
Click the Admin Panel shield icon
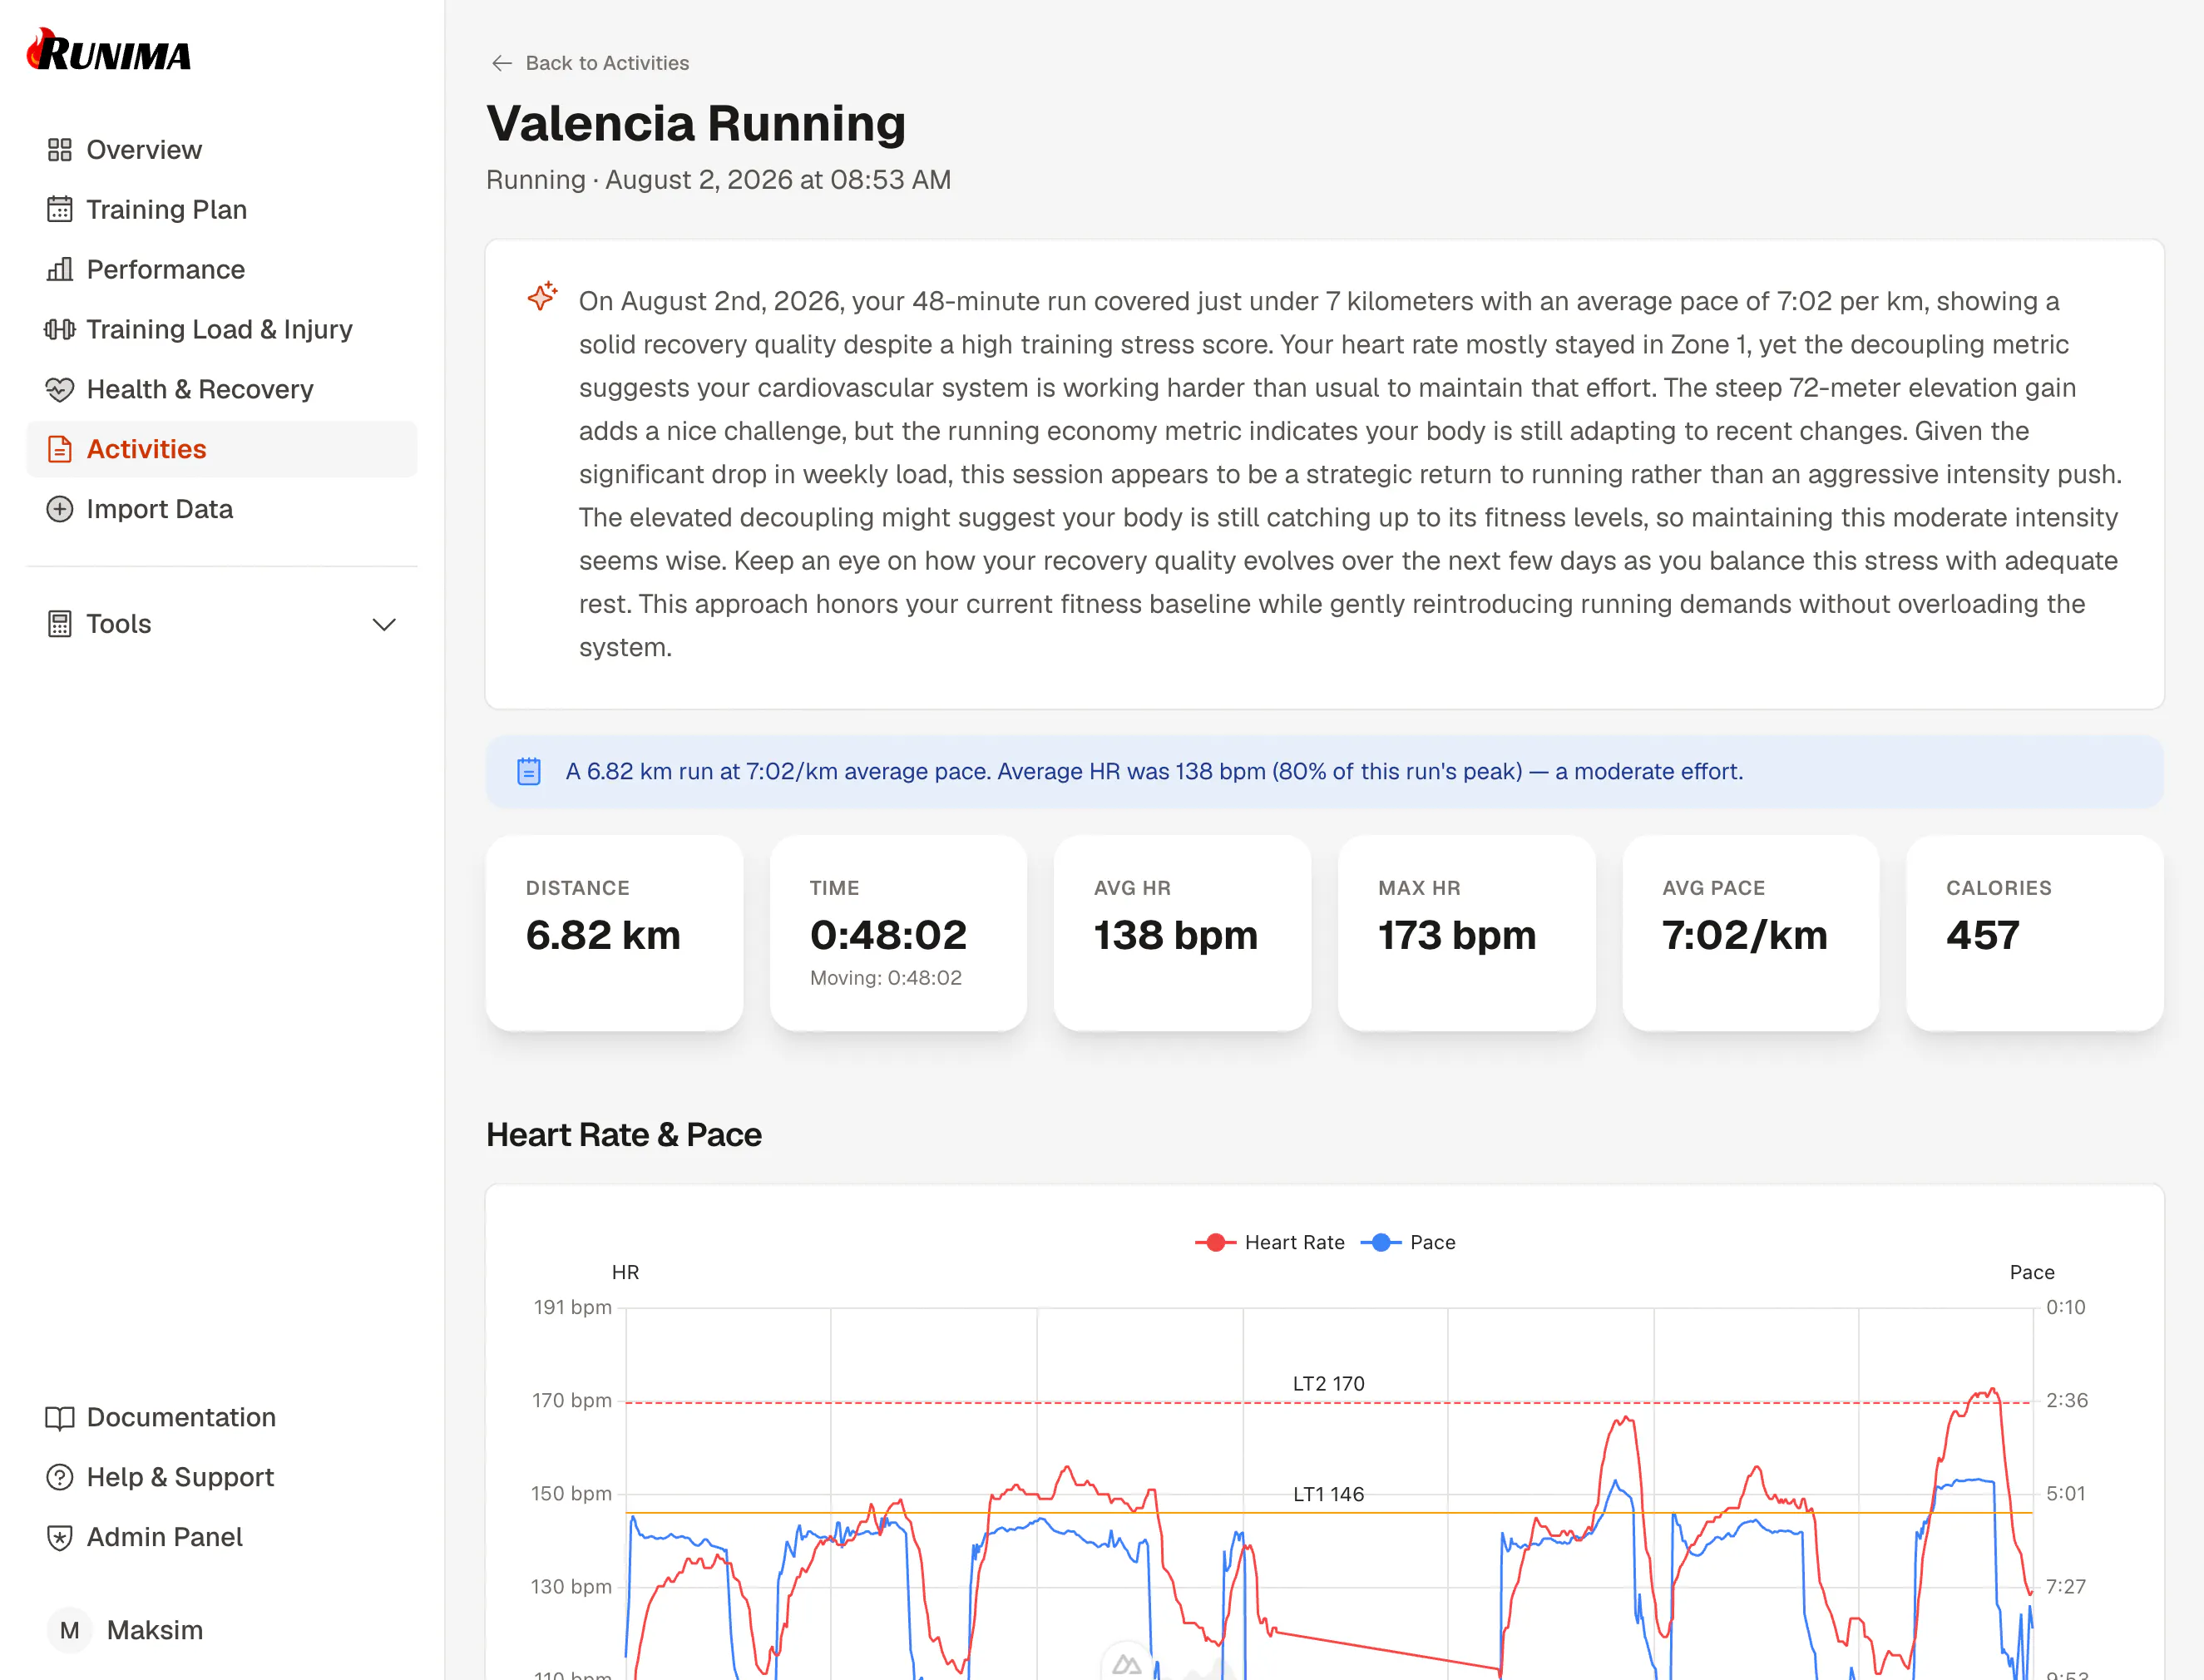click(60, 1538)
